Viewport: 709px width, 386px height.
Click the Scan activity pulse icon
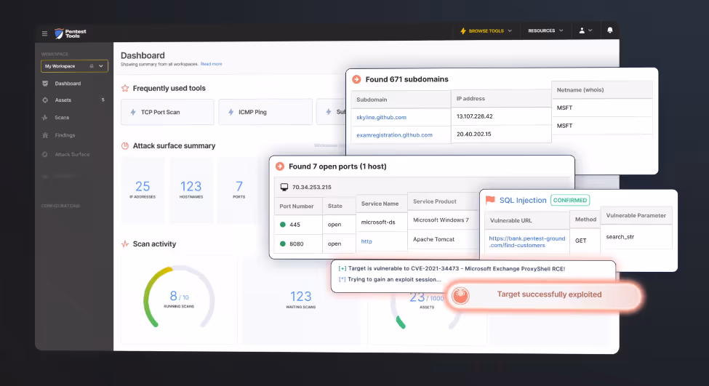[x=125, y=244]
